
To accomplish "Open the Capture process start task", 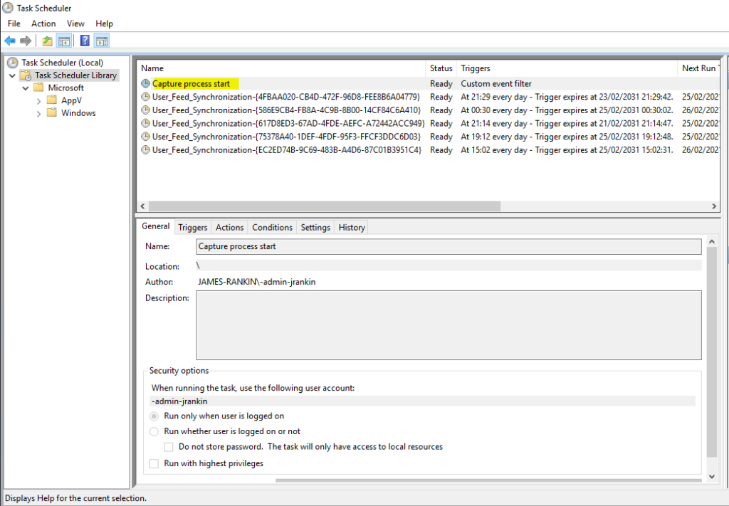I will [191, 84].
